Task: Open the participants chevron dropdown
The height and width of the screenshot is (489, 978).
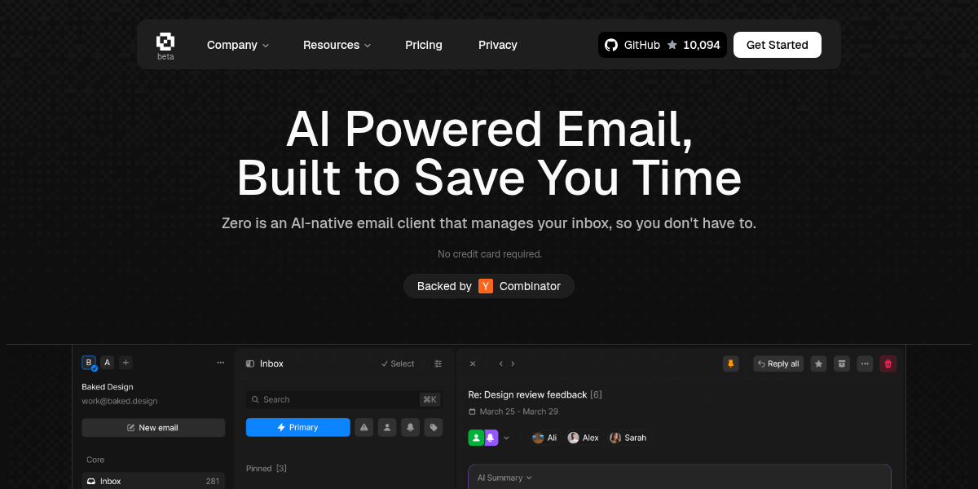Action: click(507, 438)
